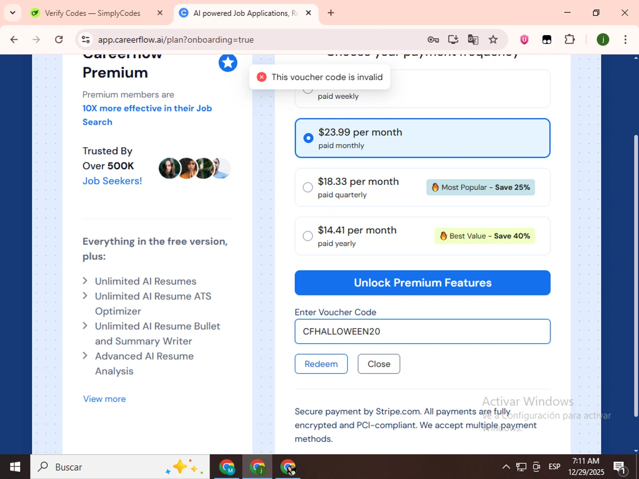Click the blue star premium badge
The width and height of the screenshot is (639, 479).
coord(228,63)
